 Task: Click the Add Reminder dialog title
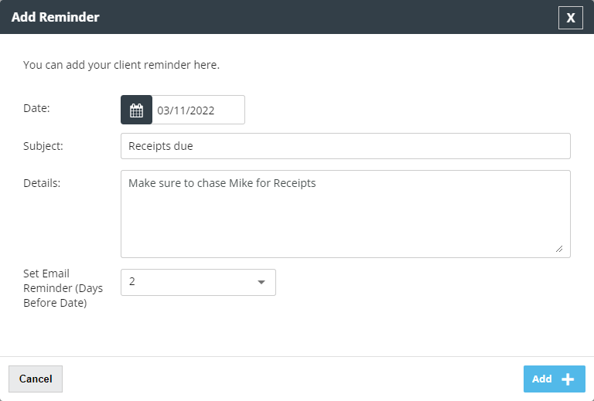(x=56, y=17)
